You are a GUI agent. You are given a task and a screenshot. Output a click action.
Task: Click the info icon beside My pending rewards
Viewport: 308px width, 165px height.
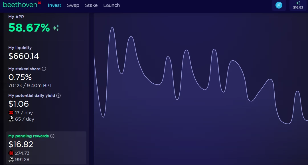[x=52, y=136]
